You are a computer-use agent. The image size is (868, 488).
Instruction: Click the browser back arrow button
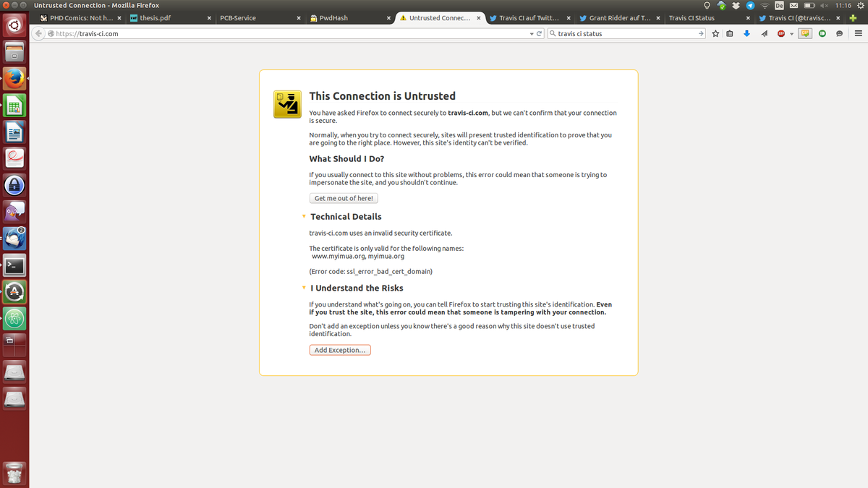pos(38,33)
